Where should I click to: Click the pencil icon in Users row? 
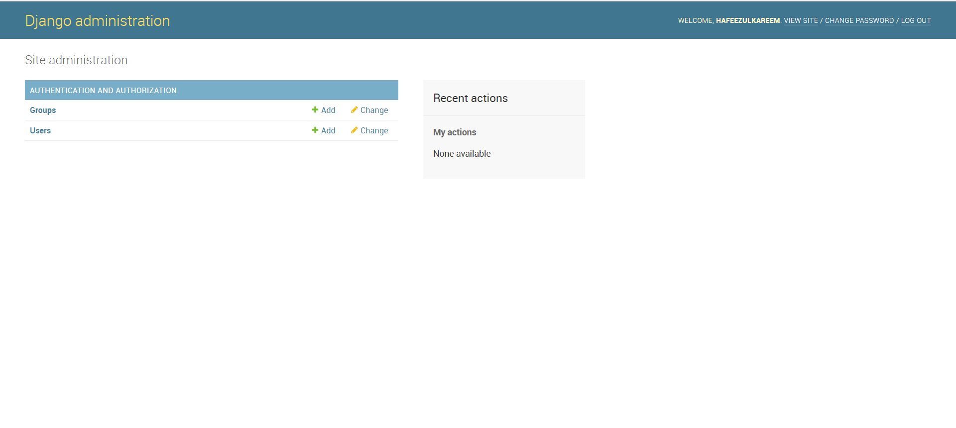[354, 130]
